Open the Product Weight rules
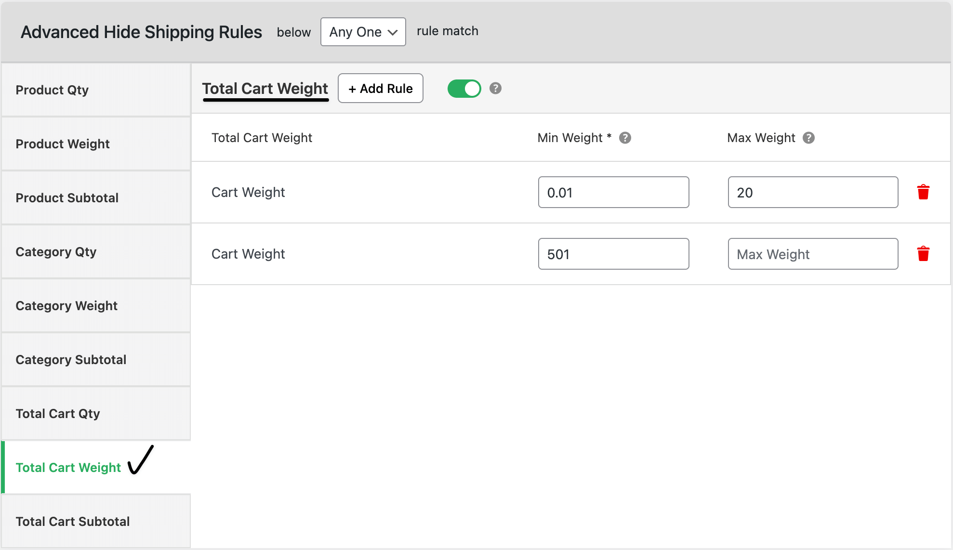The image size is (953, 550). [x=63, y=144]
